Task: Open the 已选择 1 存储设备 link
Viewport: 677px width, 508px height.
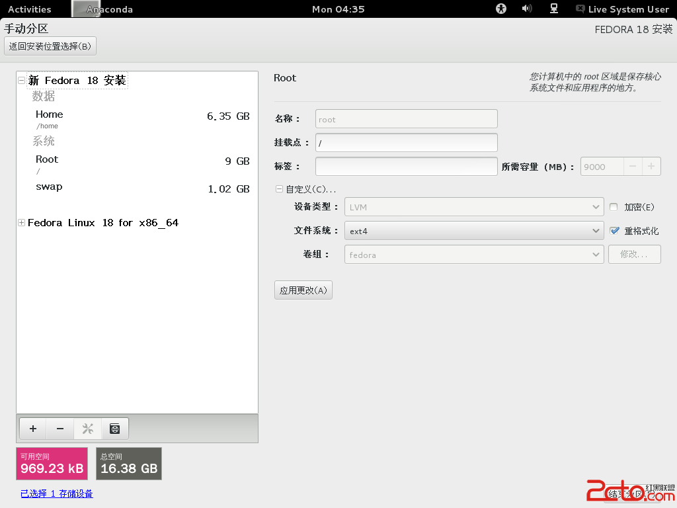Action: tap(57, 493)
